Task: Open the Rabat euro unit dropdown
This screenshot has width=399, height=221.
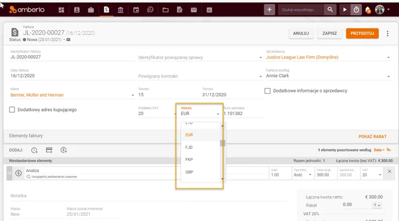Action: coord(377,205)
